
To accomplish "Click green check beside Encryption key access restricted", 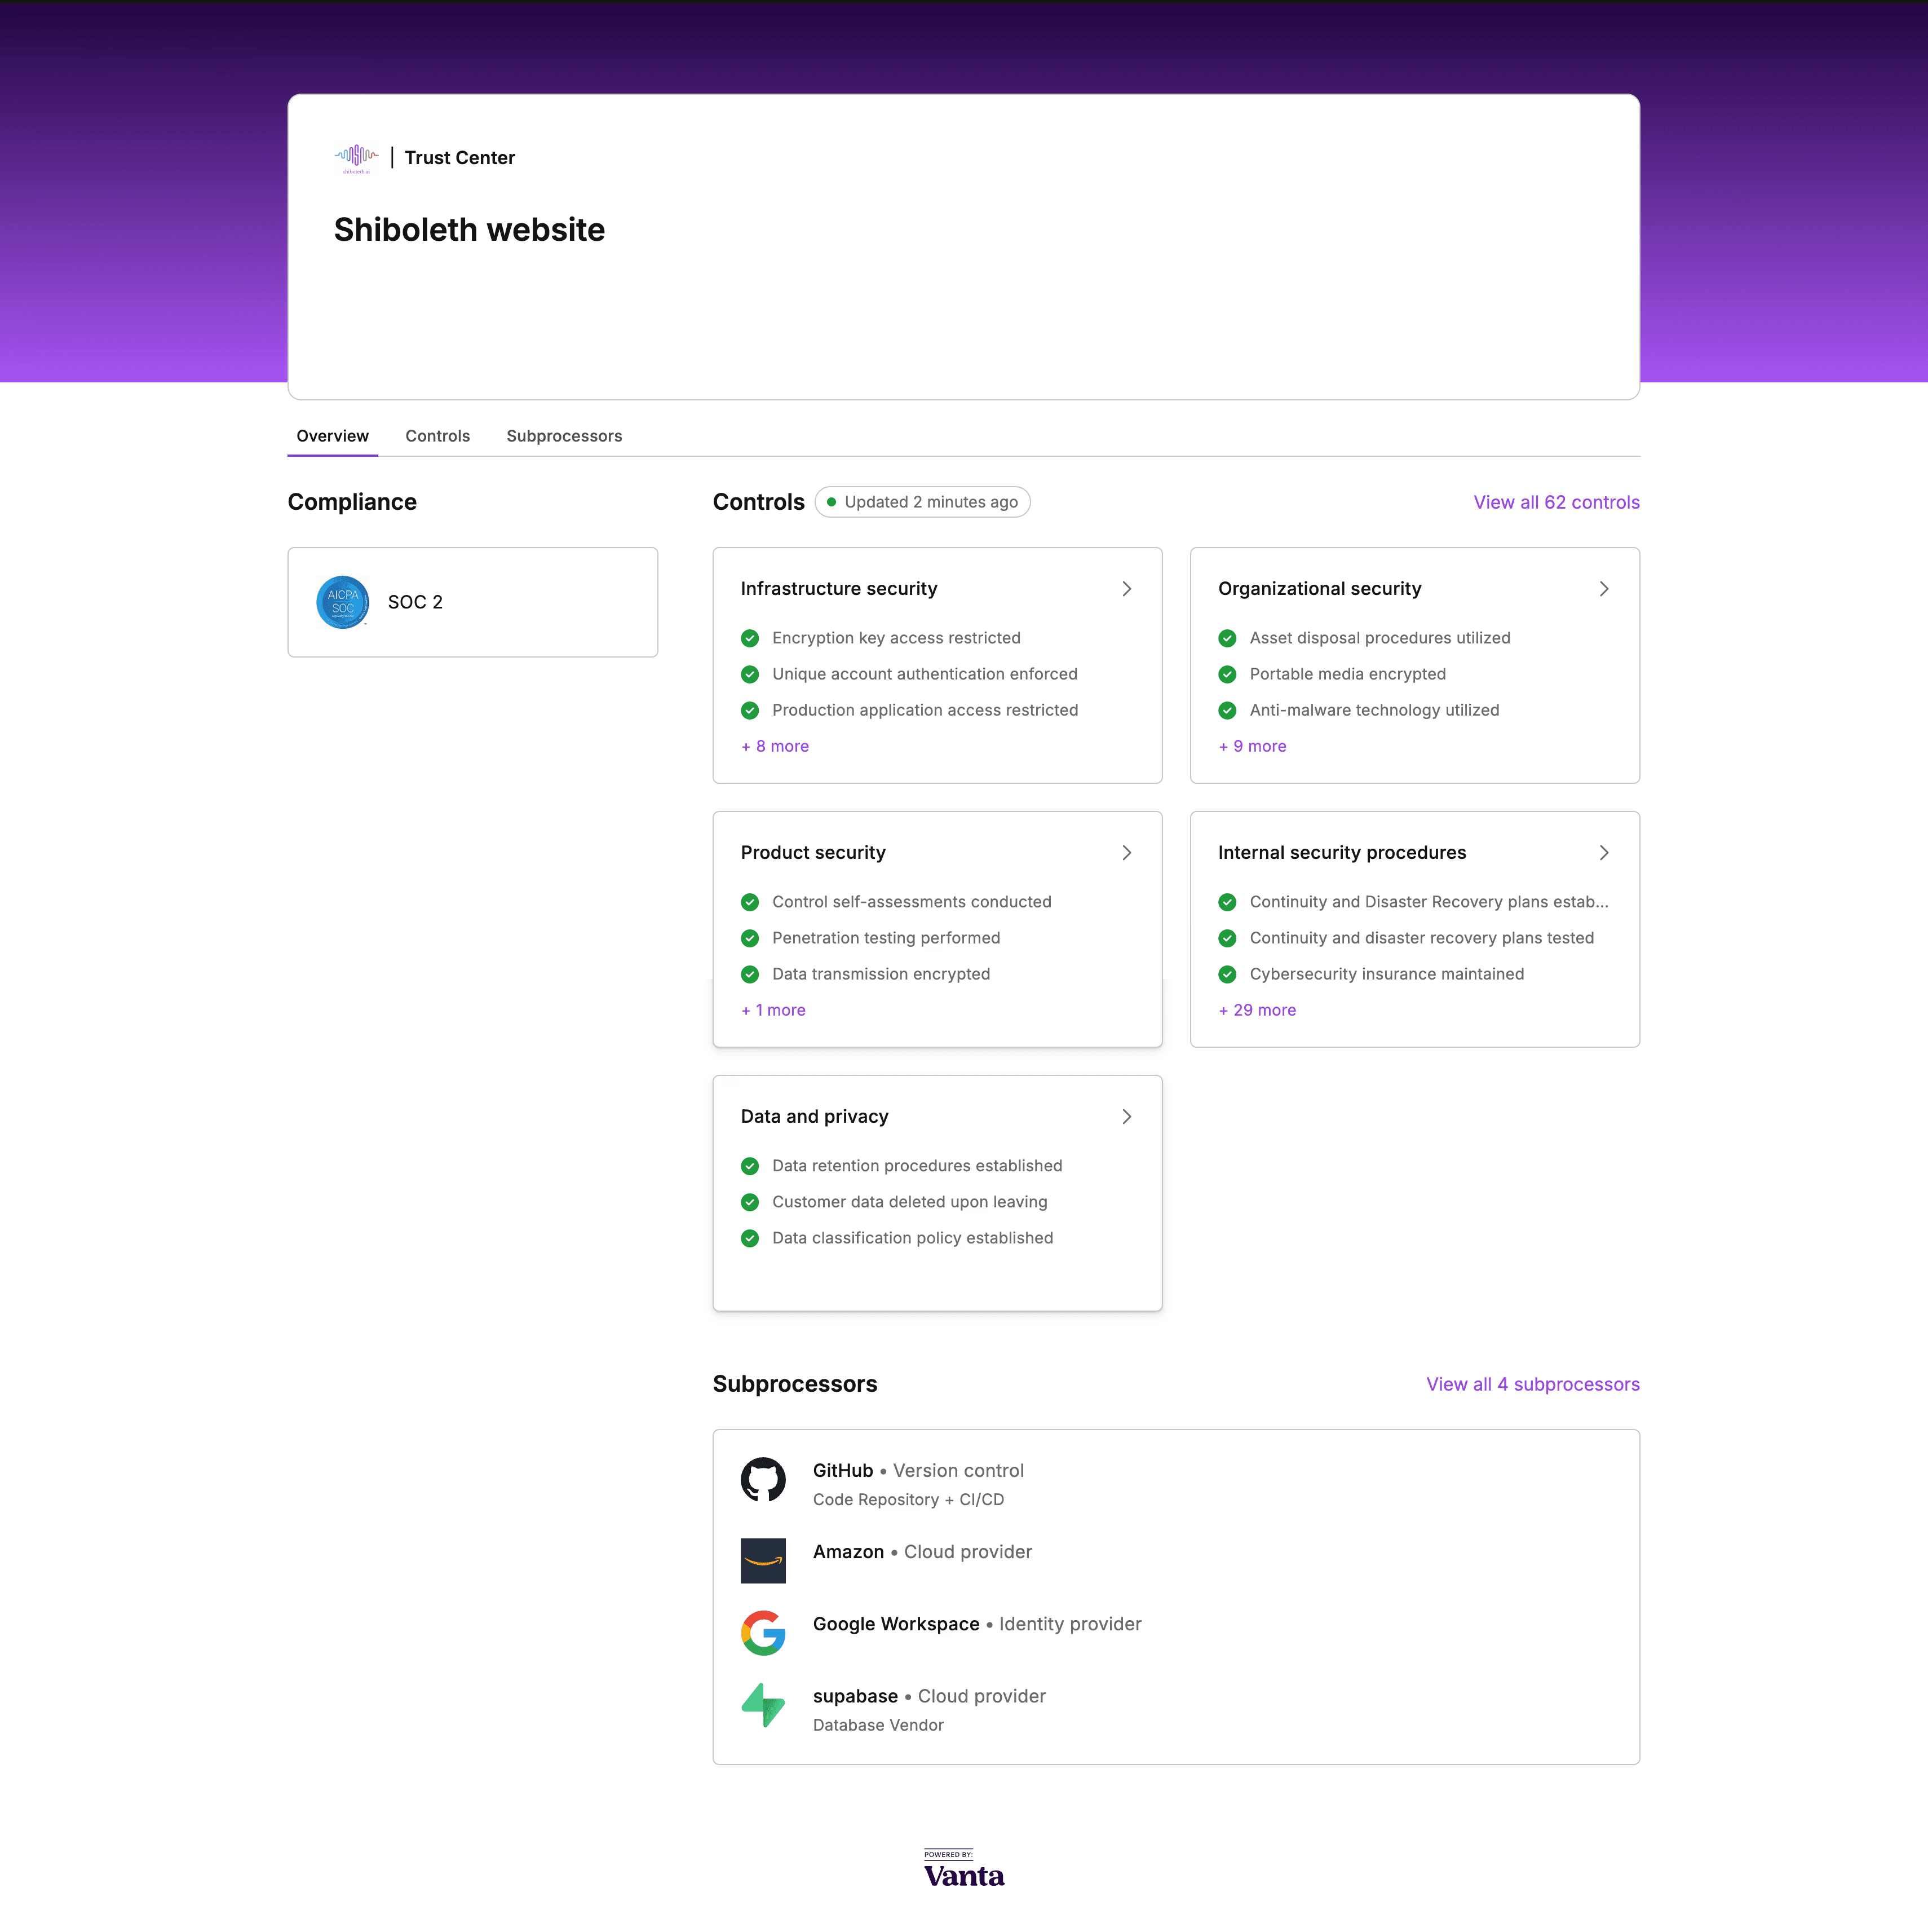I will (750, 638).
